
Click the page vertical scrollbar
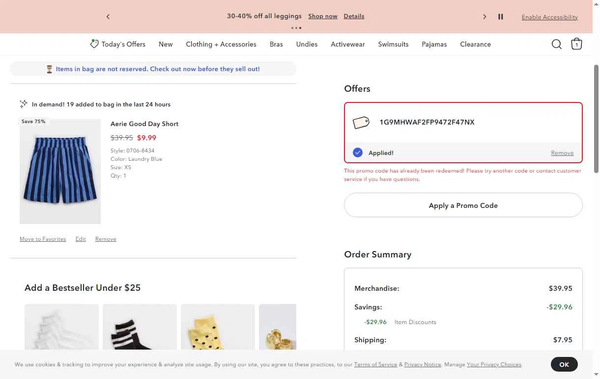pyautogui.click(x=597, y=118)
